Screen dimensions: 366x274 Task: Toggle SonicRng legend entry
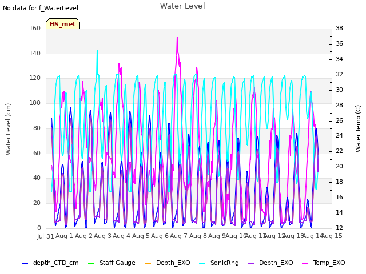coord(219,263)
